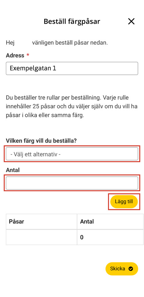Click the word 'Hej' in the greeting
Screen dimensions: 144x297
(x=10, y=43)
